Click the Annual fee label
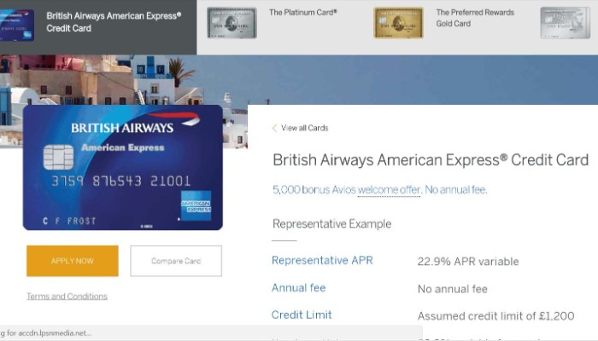This screenshot has width=598, height=341. [x=299, y=288]
